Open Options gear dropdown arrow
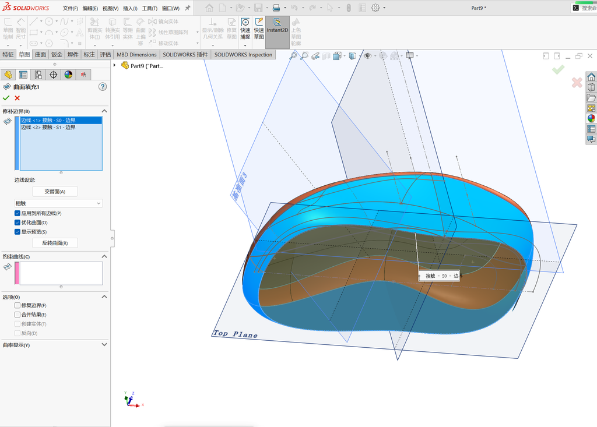The height and width of the screenshot is (427, 597). [x=384, y=8]
